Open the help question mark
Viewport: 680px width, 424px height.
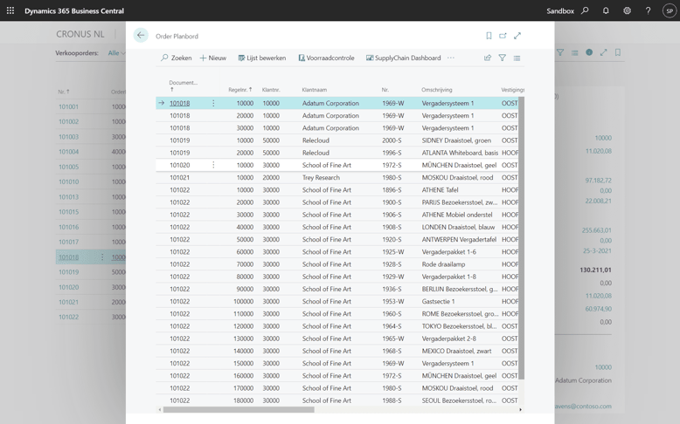[x=648, y=10]
